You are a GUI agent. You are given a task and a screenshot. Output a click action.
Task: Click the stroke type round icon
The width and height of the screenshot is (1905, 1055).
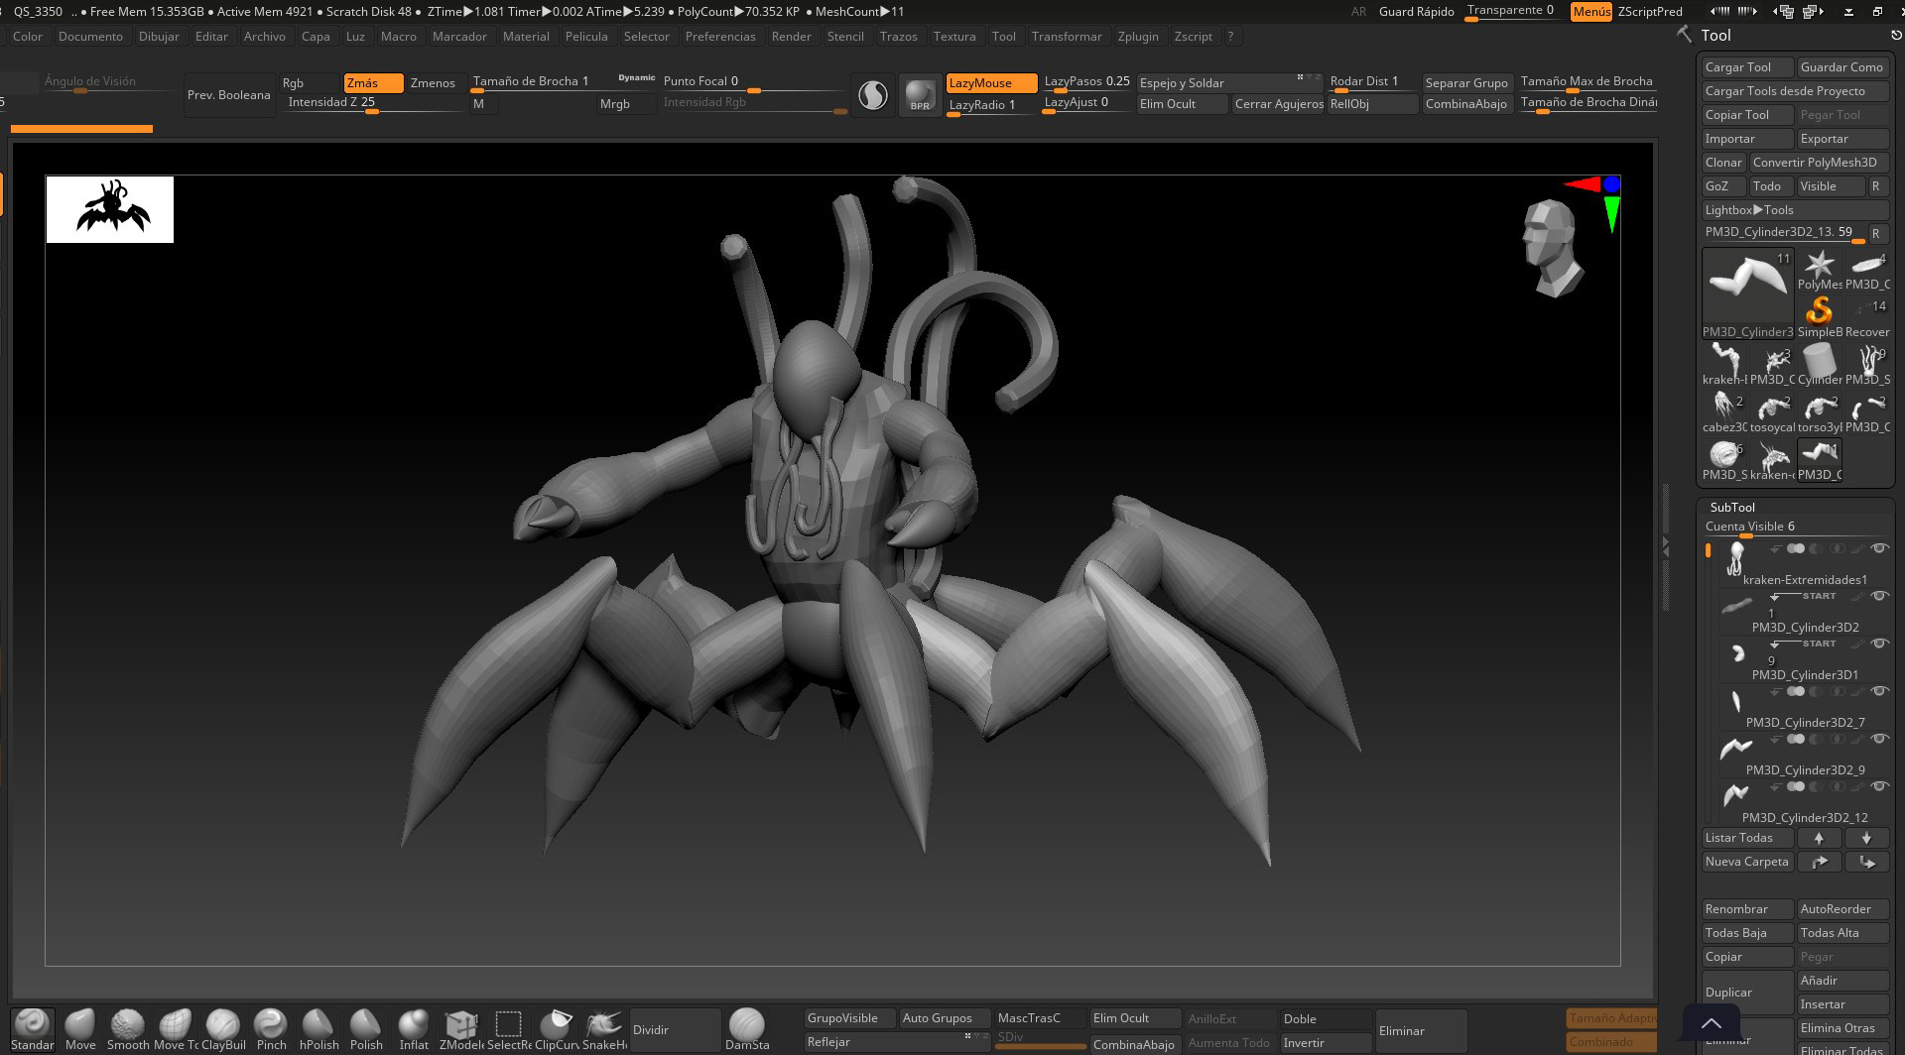click(x=873, y=95)
